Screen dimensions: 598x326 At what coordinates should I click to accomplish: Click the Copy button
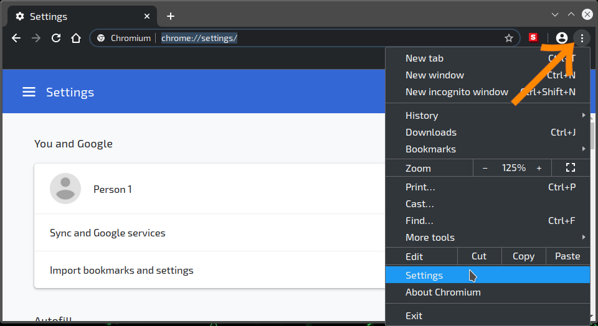tap(523, 256)
